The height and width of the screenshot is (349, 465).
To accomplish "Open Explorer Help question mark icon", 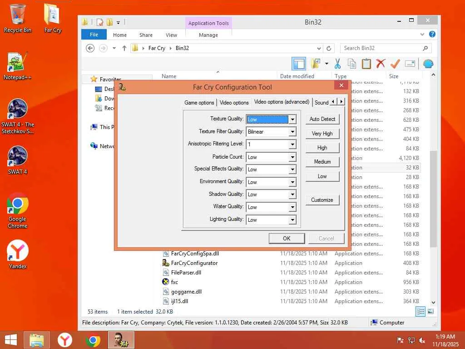I will [432, 34].
